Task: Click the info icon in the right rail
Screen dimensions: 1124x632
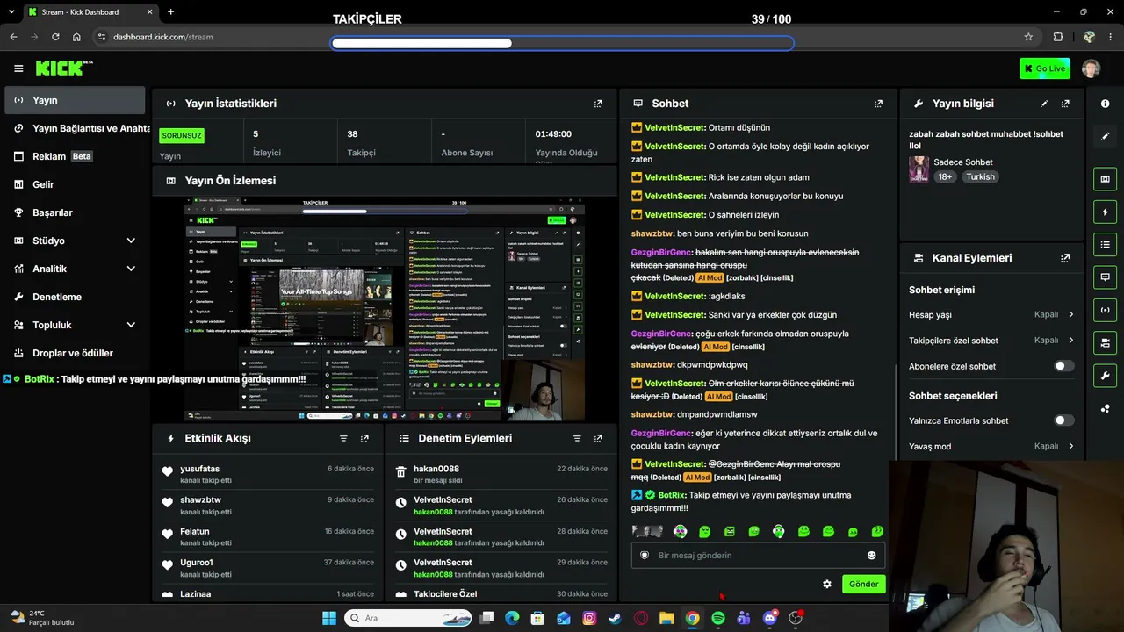Action: (x=1105, y=104)
